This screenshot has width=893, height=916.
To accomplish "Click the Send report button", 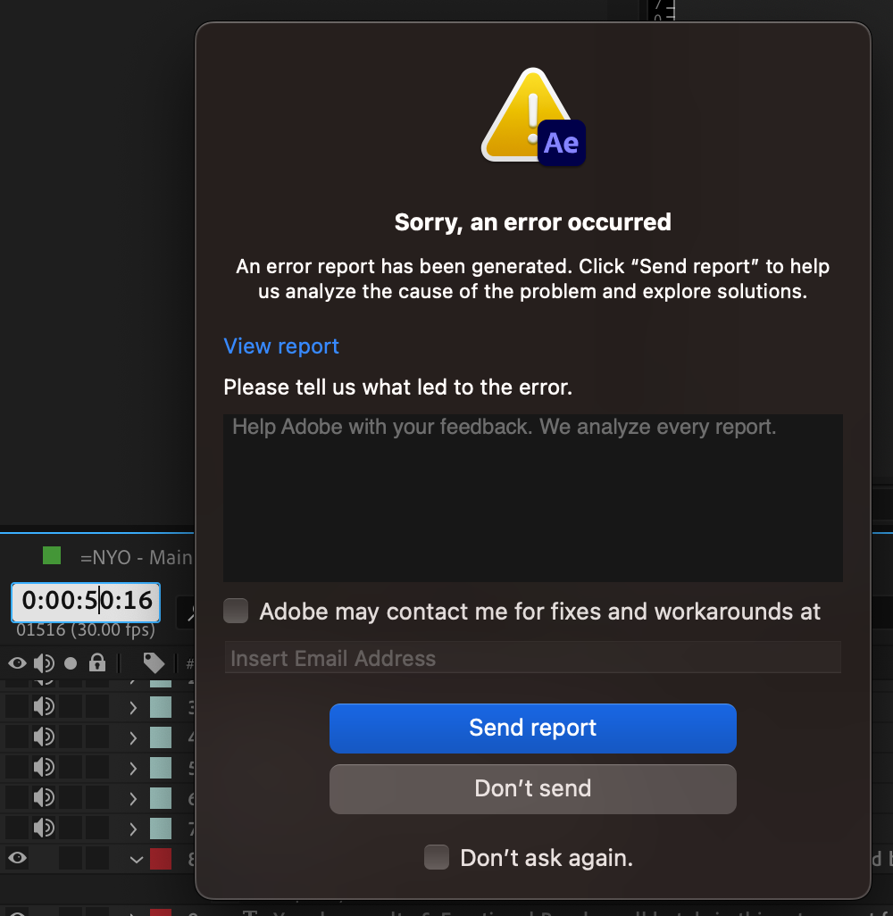I will pyautogui.click(x=532, y=728).
